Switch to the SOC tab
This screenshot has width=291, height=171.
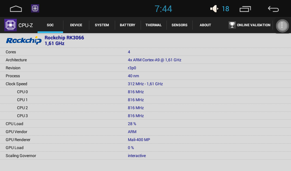pos(50,25)
